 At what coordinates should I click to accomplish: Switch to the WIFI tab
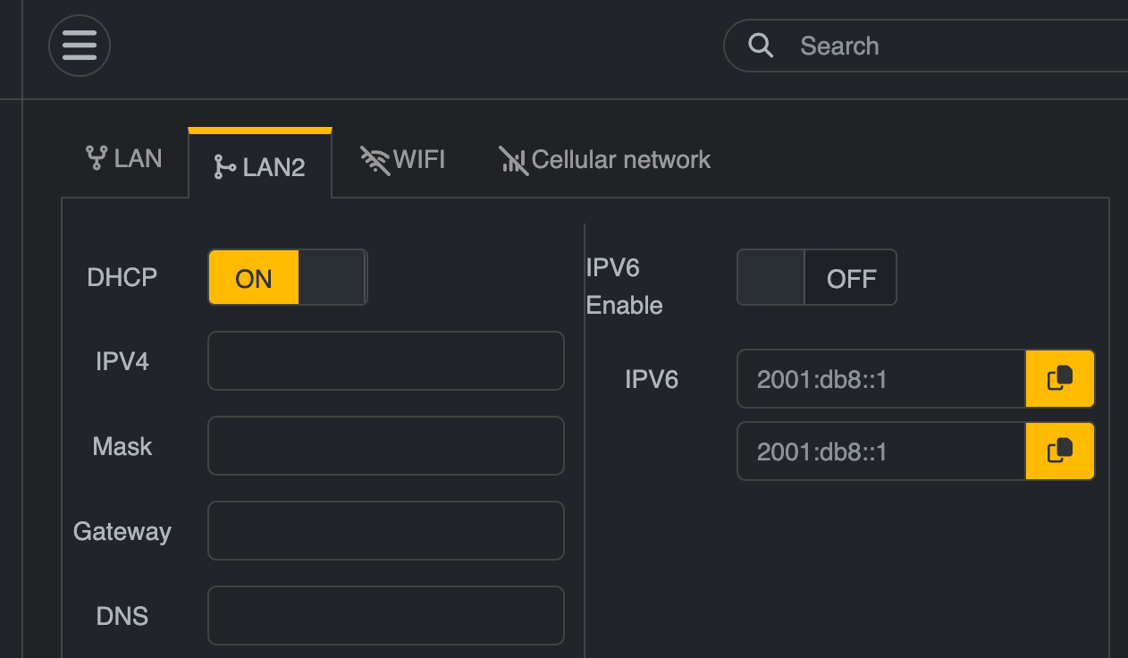(403, 160)
